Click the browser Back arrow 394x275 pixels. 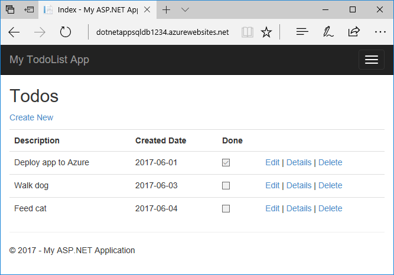pyautogui.click(x=14, y=32)
